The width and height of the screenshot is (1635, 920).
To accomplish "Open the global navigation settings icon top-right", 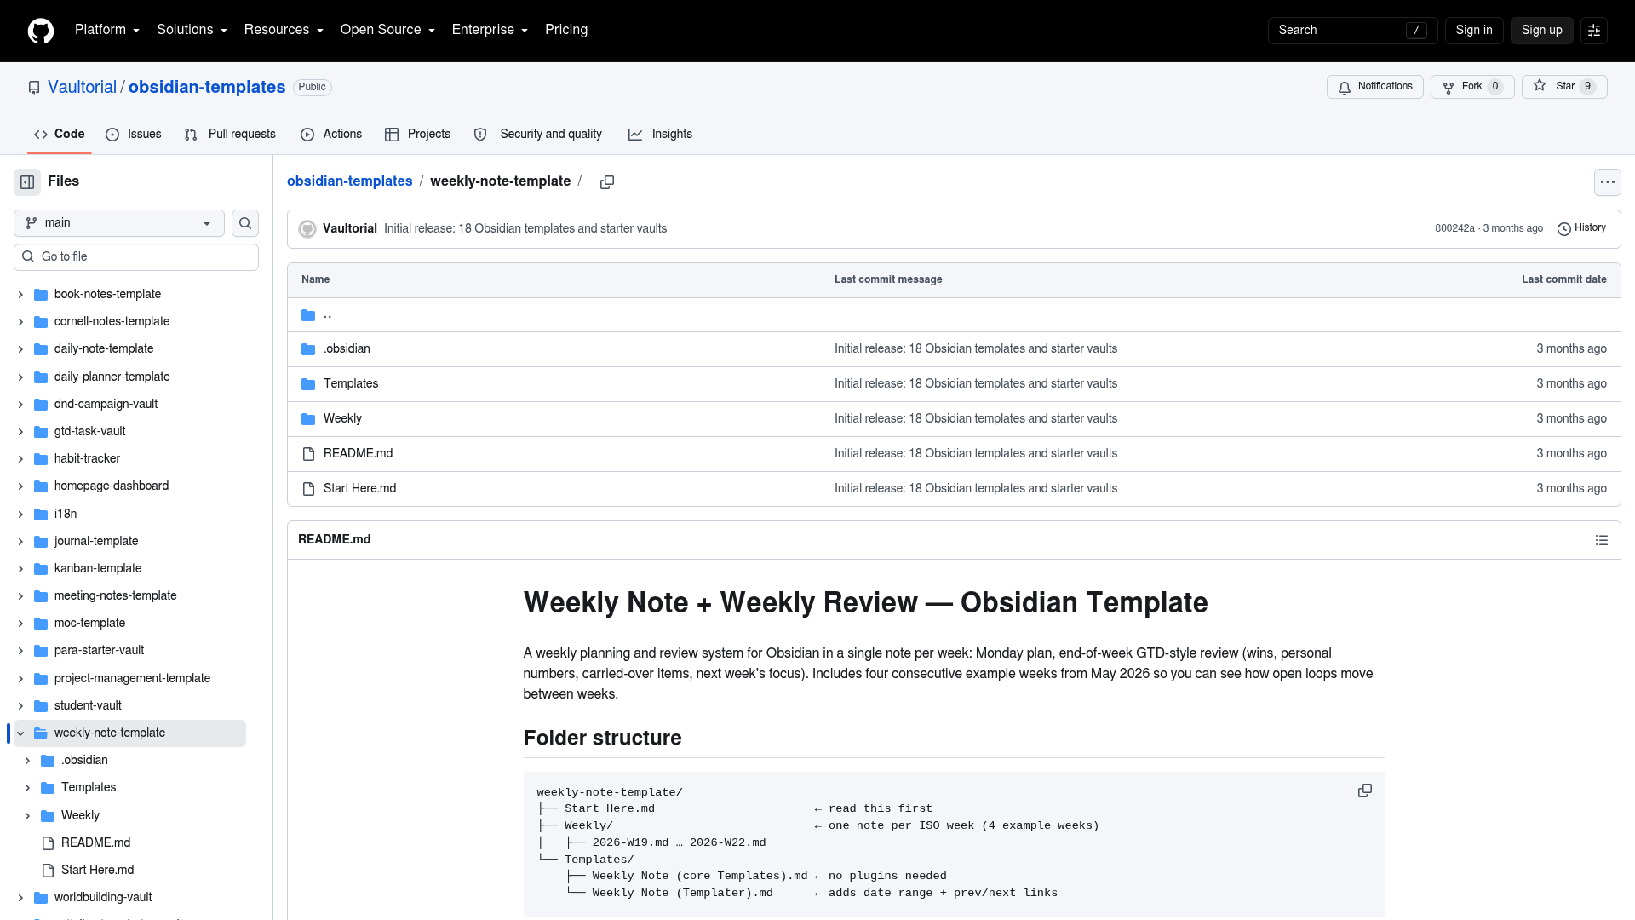I will [x=1594, y=31].
